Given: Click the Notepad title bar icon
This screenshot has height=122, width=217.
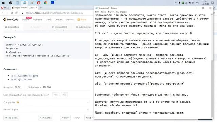Looking at the screenshot, I should coord(96,8).
